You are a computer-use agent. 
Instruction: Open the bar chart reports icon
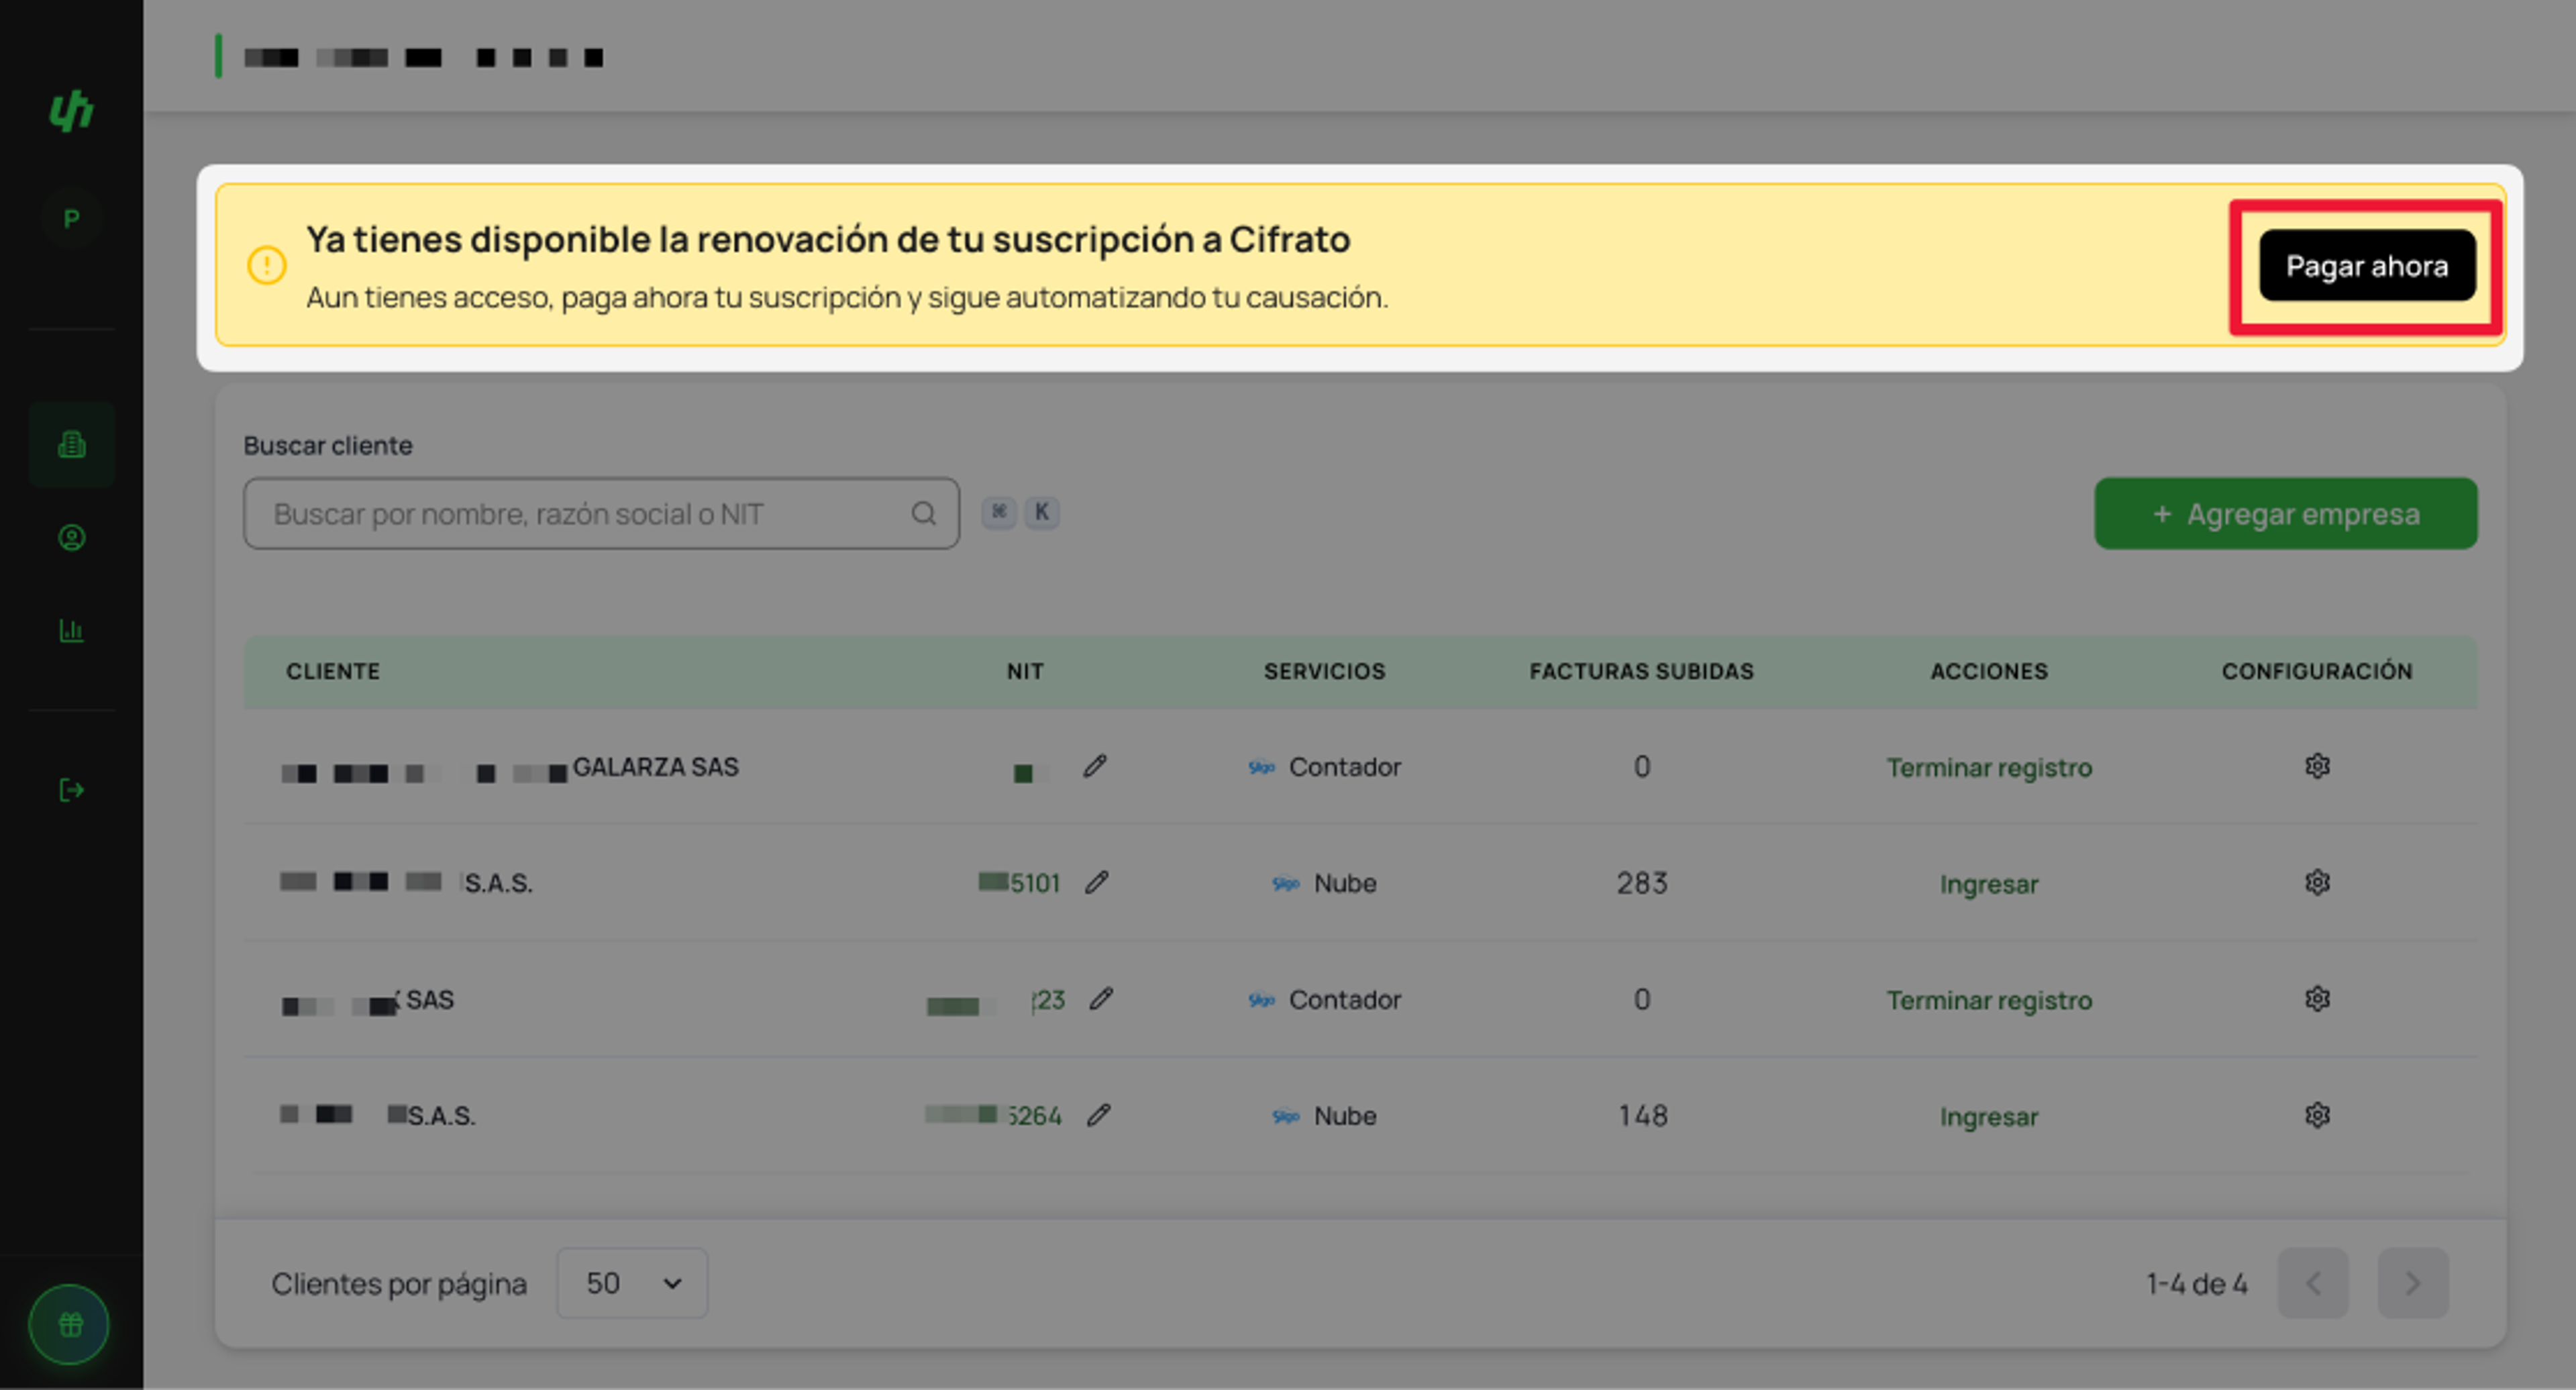(x=71, y=630)
